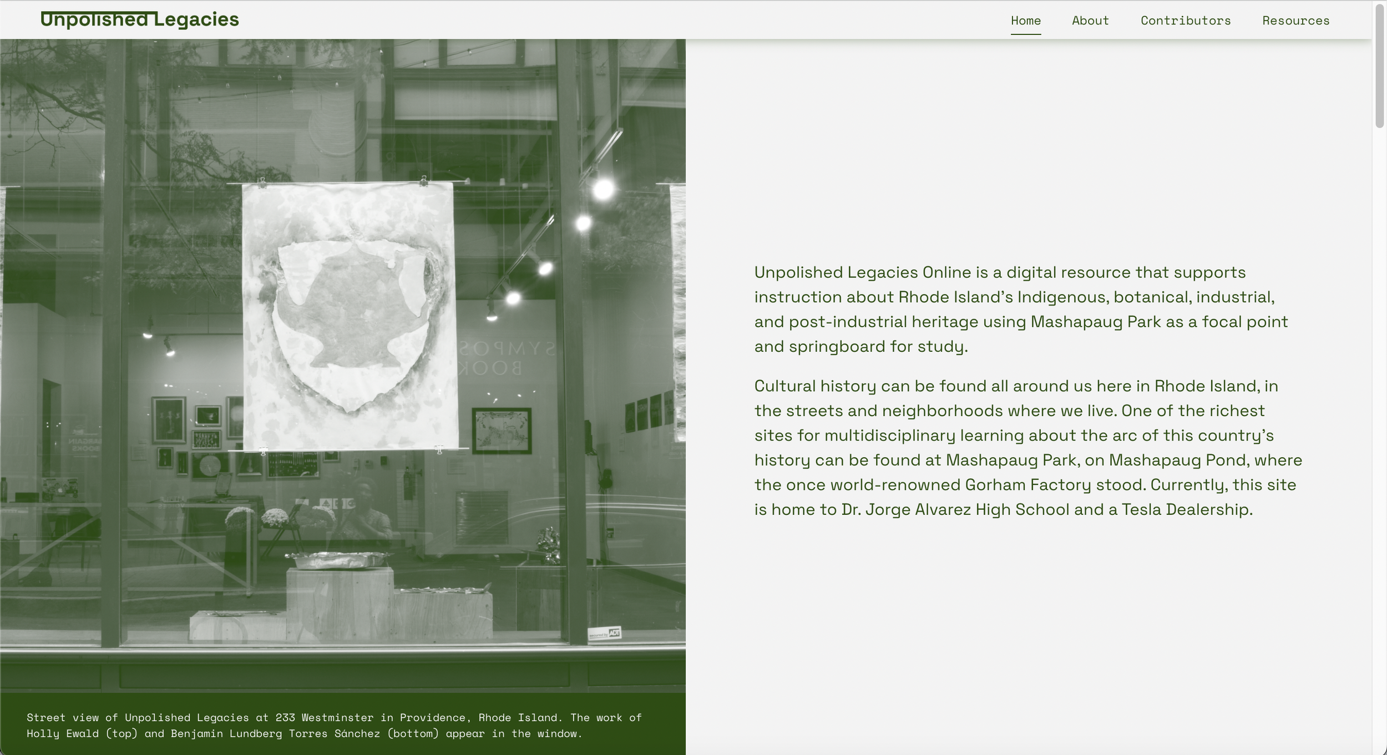Viewport: 1387px width, 755px height.
Task: Click the mirrored Symposium Books lettering
Action: pyautogui.click(x=505, y=358)
